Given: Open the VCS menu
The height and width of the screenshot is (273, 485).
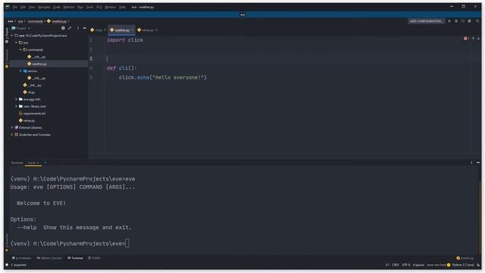Looking at the screenshot, I should pos(99,7).
